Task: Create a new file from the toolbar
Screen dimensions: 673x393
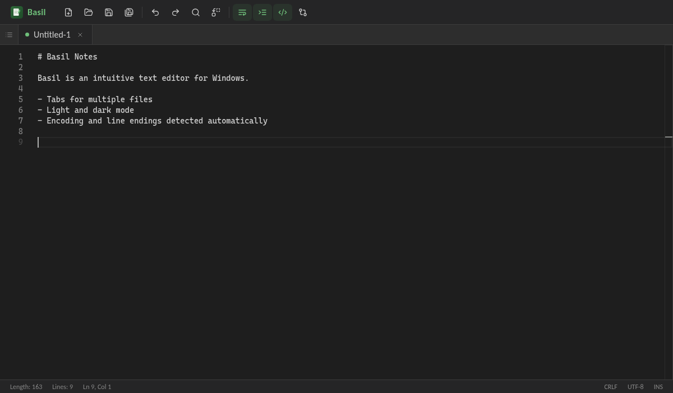Action: pos(68,12)
